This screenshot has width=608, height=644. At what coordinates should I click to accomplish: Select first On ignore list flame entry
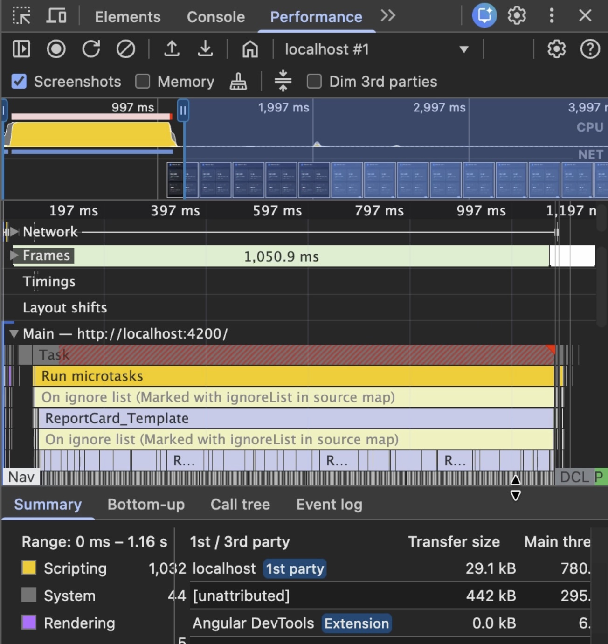[x=294, y=397]
